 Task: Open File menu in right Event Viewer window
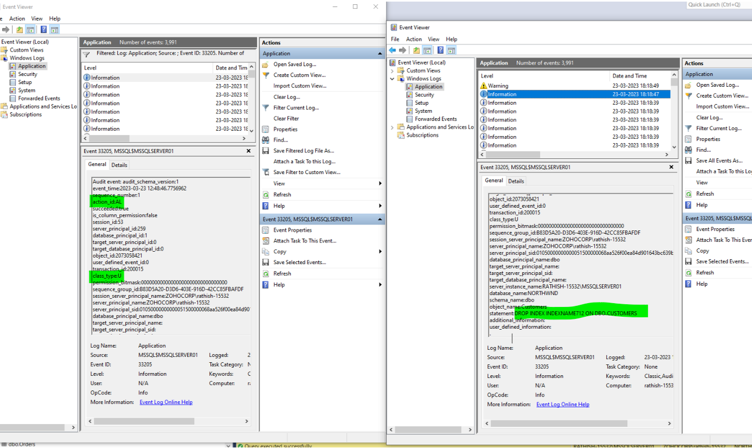click(x=395, y=39)
